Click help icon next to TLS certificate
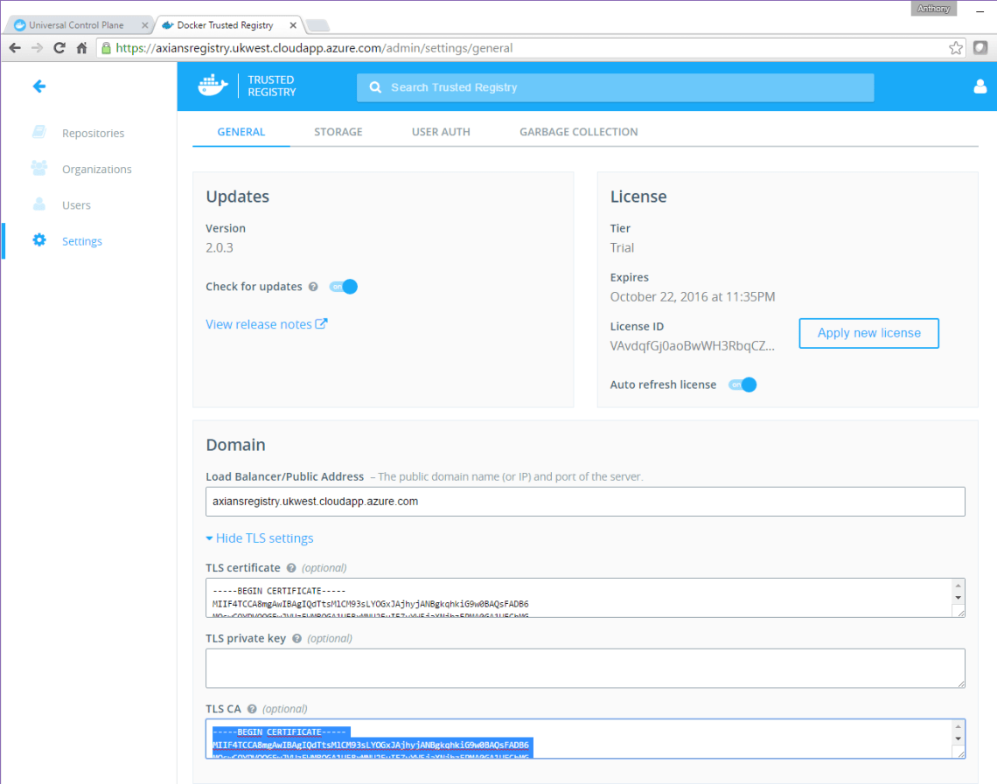This screenshot has width=997, height=784. (x=291, y=568)
